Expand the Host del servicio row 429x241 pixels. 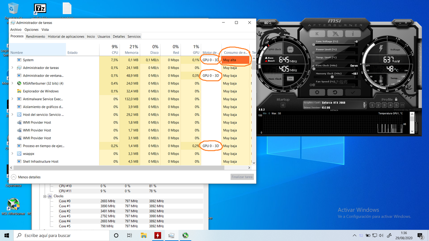point(12,114)
